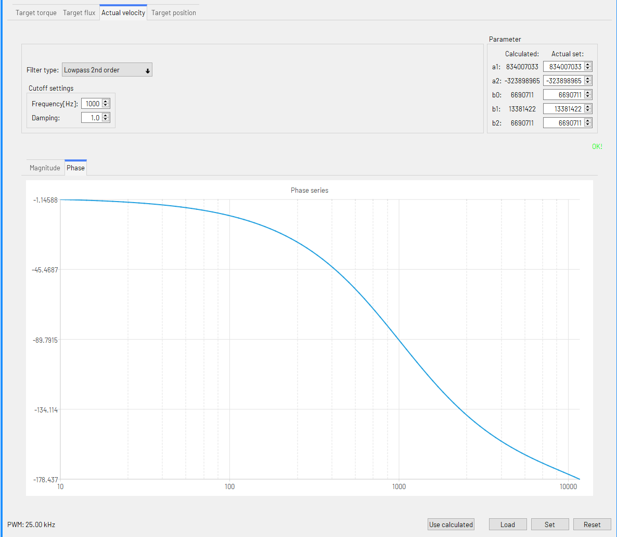The height and width of the screenshot is (537, 617).
Task: Select the Phase plot tab
Action: click(75, 168)
